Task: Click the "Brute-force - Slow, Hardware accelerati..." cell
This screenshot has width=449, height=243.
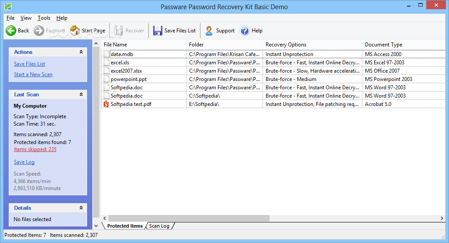Action: coord(312,71)
